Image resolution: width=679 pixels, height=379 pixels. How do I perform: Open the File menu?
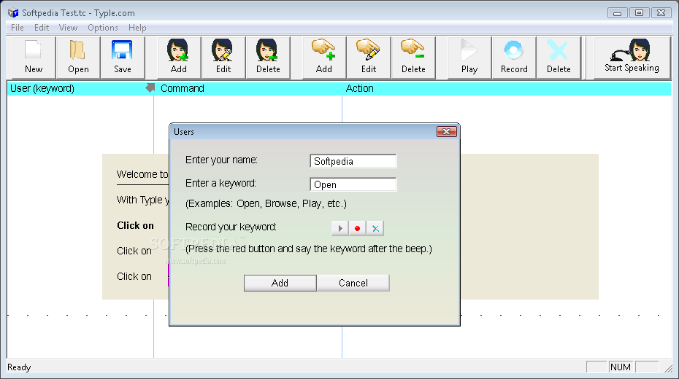click(x=18, y=28)
